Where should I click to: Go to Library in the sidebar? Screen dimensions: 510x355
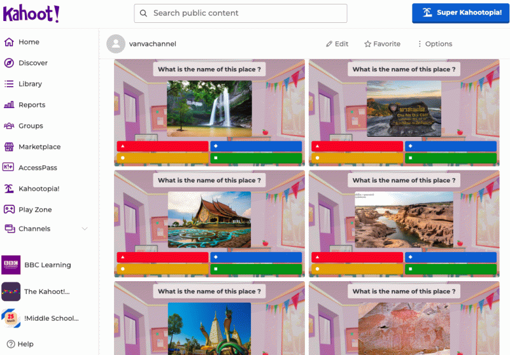30,84
